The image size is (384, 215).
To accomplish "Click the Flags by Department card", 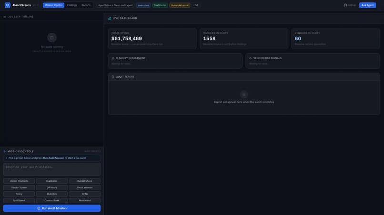I will pos(175,61).
